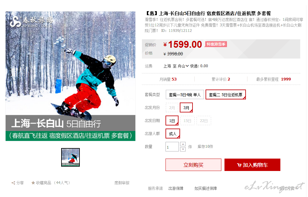
Task: Select traveler type 成人
Action: (x=173, y=134)
